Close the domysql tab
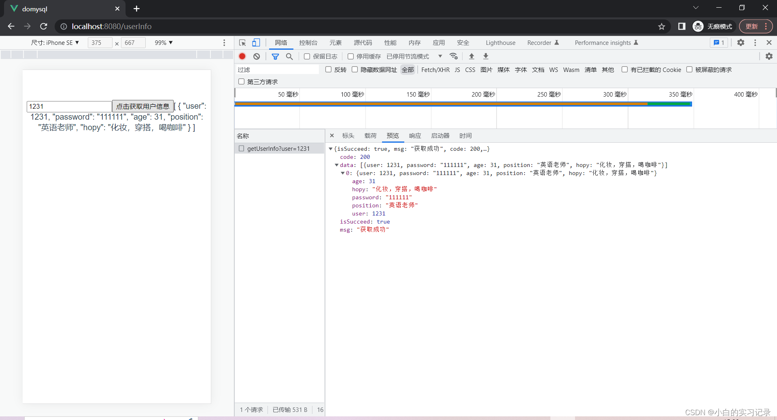Viewport: 777px width, 420px height. tap(117, 8)
